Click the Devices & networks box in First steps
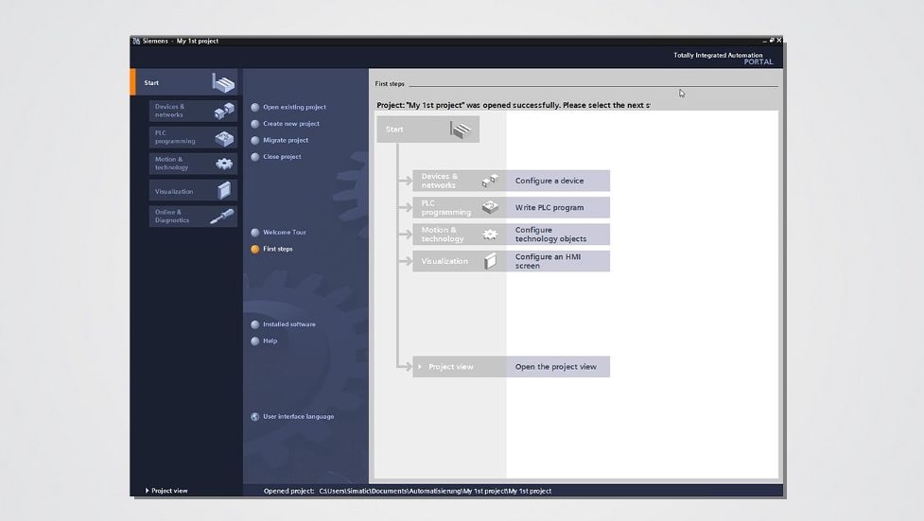Screen dimensions: 924x521 click(460, 181)
